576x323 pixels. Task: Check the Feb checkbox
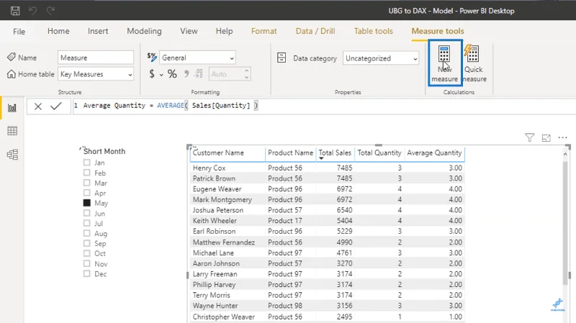[86, 173]
